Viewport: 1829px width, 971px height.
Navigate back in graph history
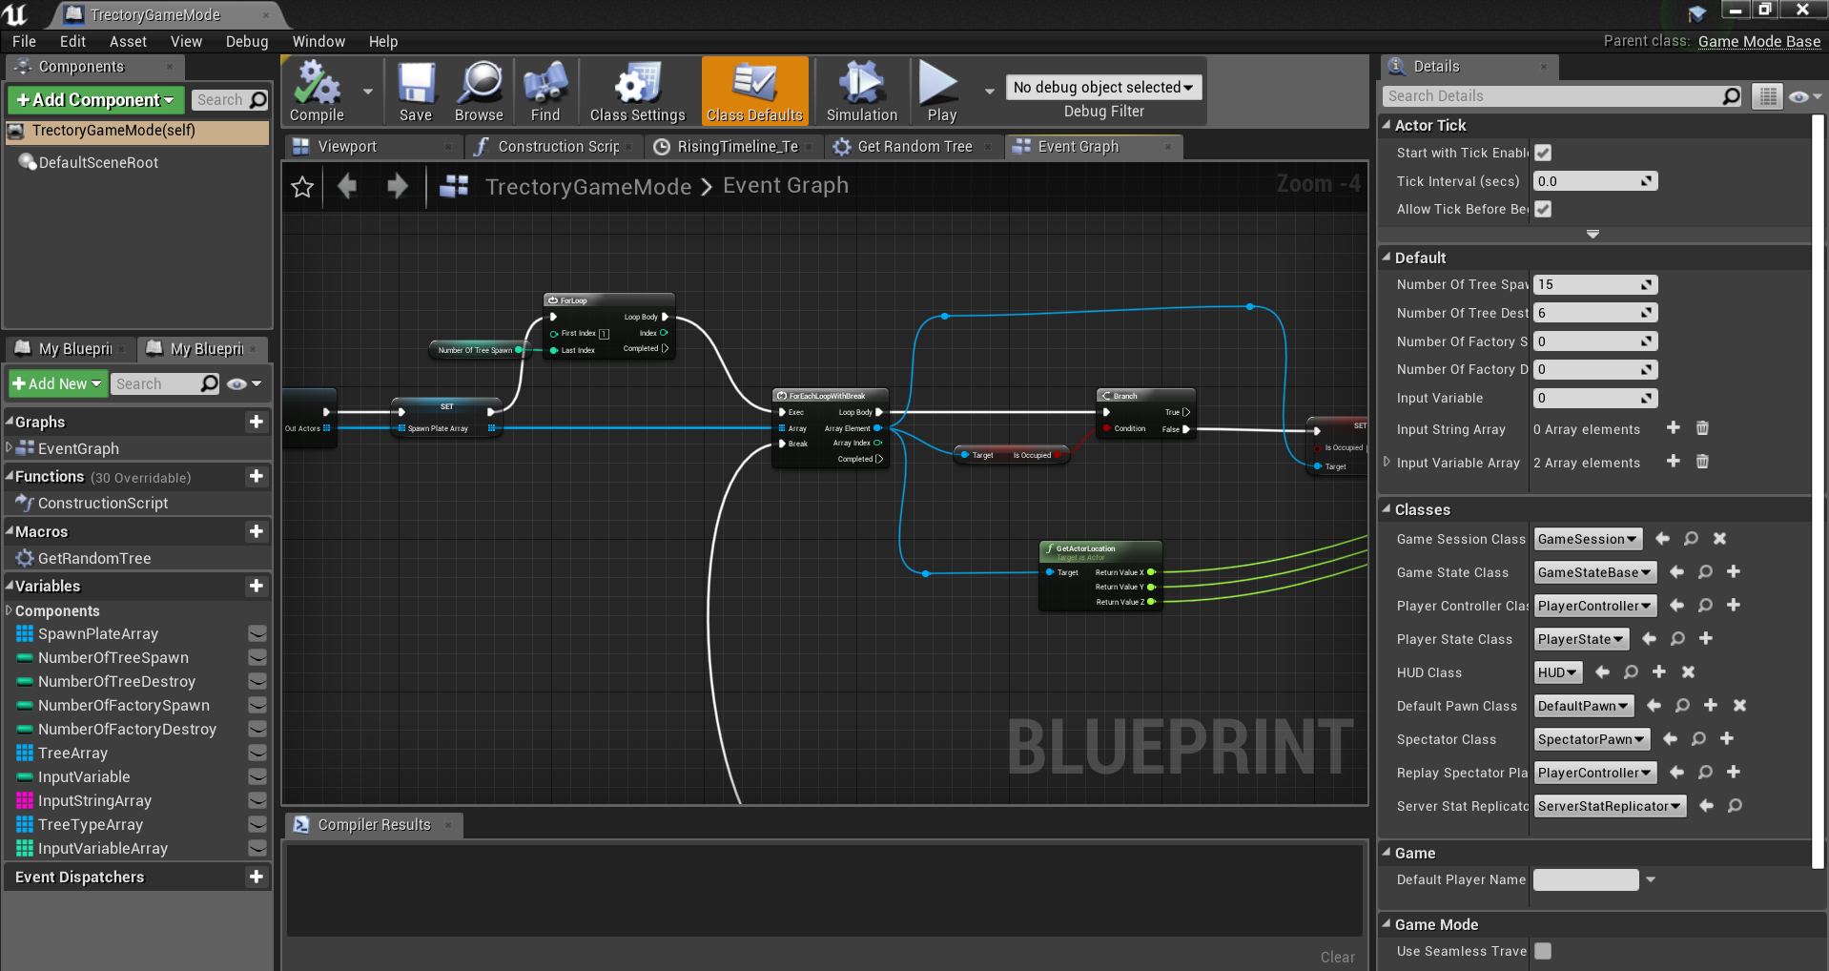347,186
